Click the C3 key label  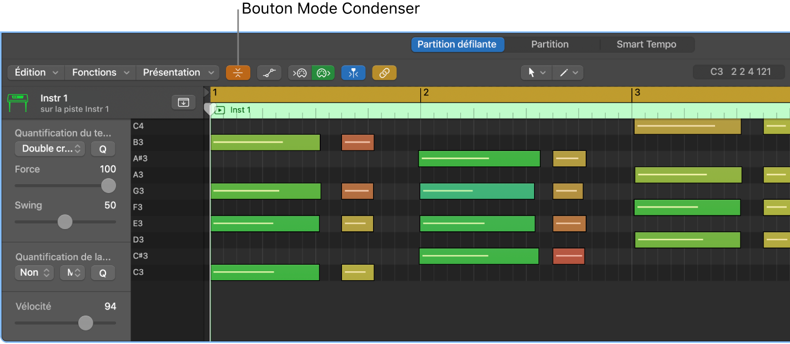138,272
